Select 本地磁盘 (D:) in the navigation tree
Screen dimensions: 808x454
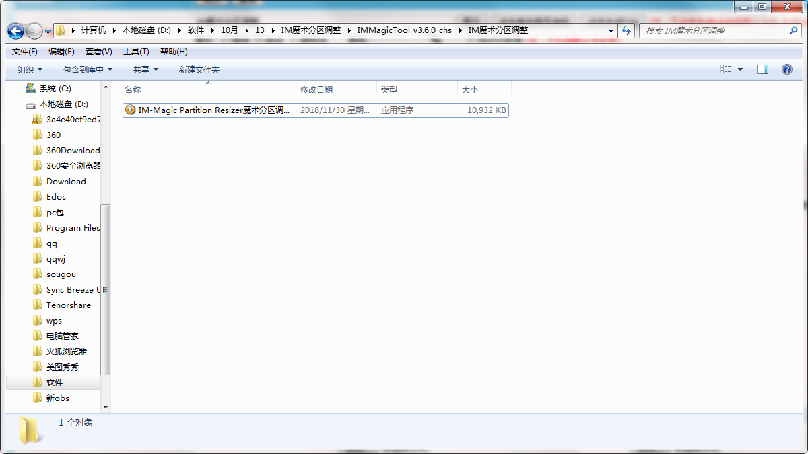click(x=64, y=104)
